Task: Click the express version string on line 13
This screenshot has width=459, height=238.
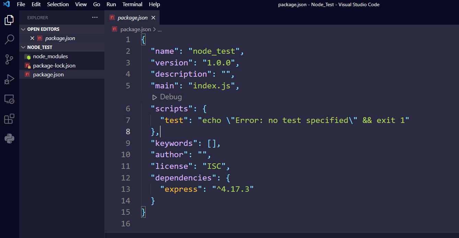Action: 233,189
